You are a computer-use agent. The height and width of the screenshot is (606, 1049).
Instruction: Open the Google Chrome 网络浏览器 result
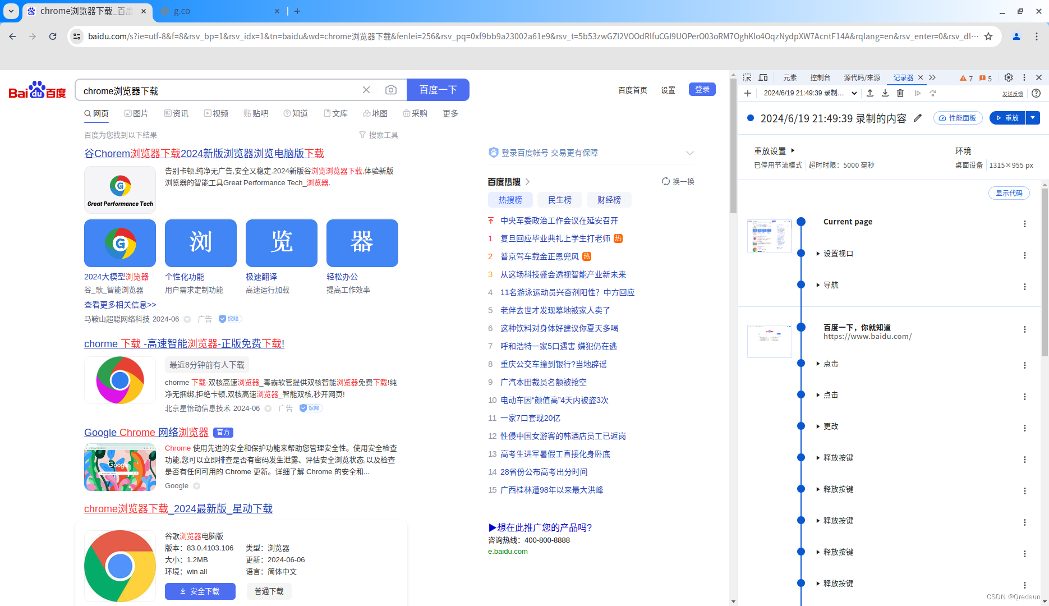pos(146,433)
